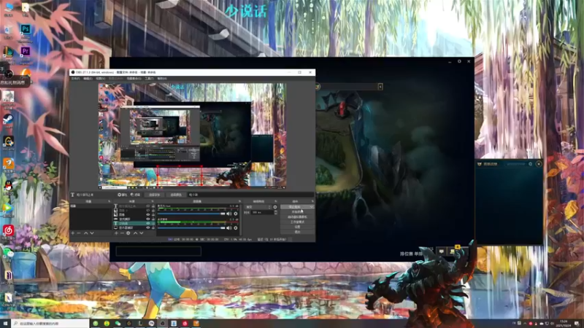Click the Start Virtual Camera button

[x=297, y=216]
